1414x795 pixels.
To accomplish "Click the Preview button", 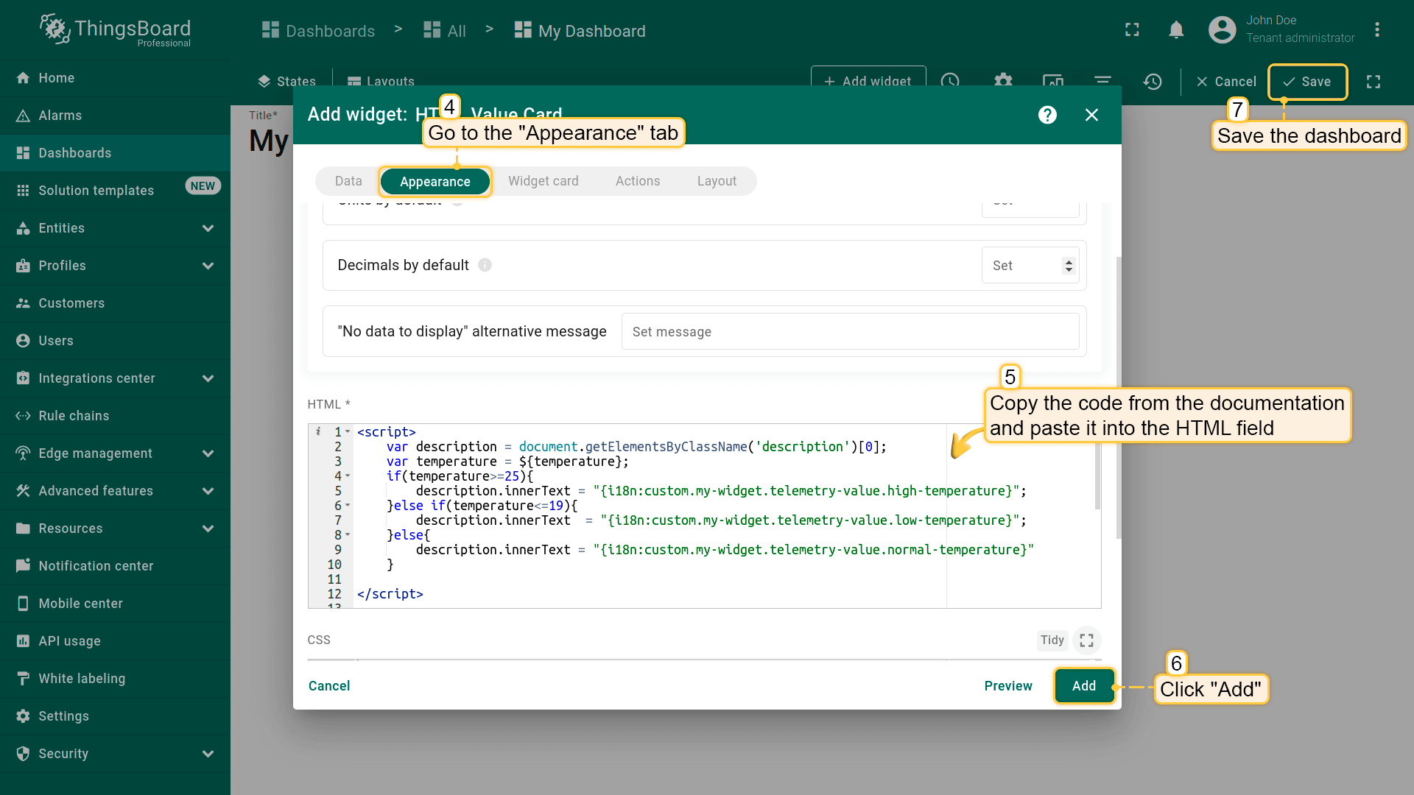I will point(1007,685).
